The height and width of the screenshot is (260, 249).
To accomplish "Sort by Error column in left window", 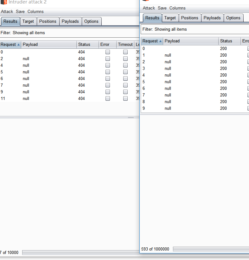I will point(107,44).
